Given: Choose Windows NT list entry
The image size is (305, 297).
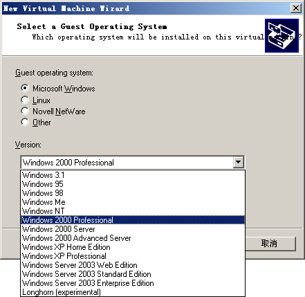Looking at the screenshot, I should [x=133, y=211].
